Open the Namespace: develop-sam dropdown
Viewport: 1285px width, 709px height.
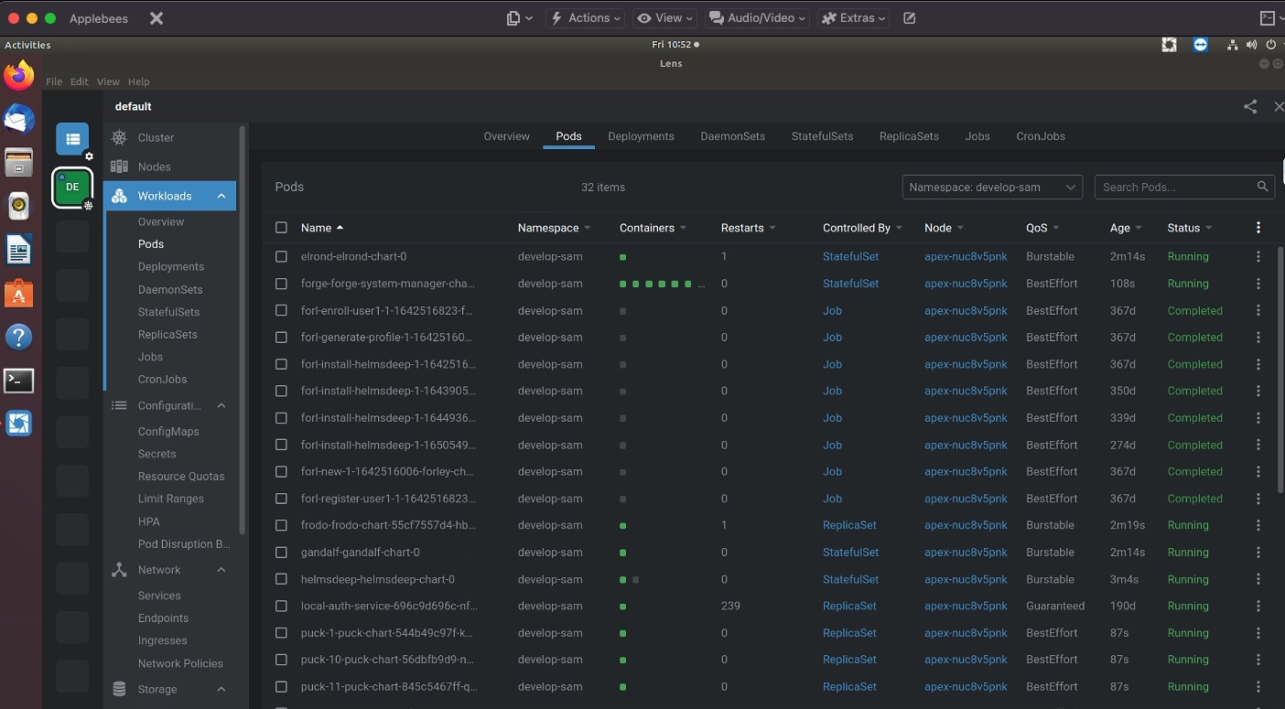992,187
